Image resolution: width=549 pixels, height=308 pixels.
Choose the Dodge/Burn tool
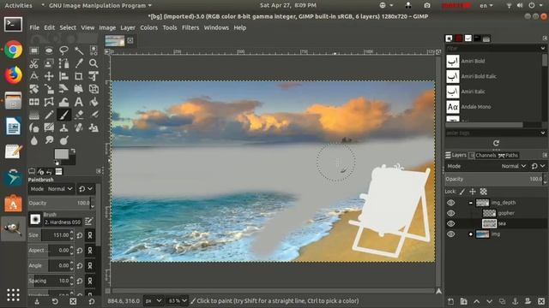63,140
